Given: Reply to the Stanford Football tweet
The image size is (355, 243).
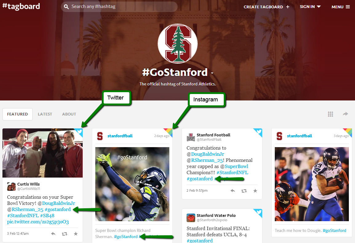Looking at the screenshot, I should [x=233, y=191].
